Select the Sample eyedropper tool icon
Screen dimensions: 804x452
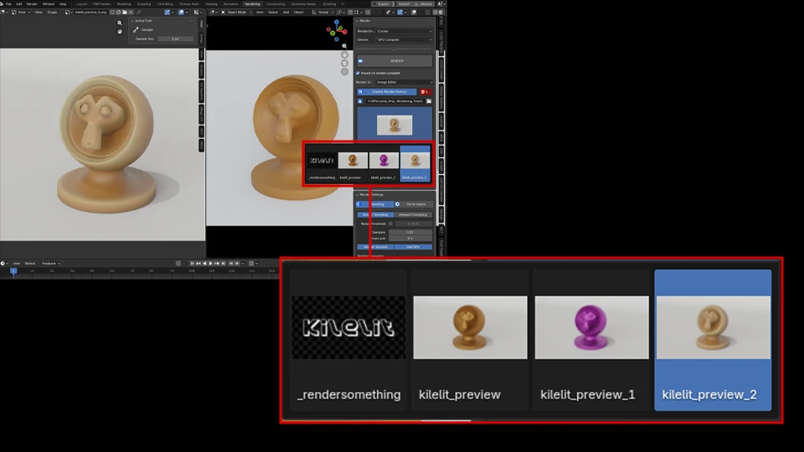tap(136, 30)
